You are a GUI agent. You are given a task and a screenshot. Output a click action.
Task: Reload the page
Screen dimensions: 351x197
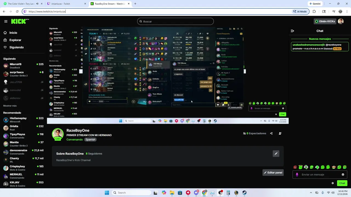[x=17, y=11]
